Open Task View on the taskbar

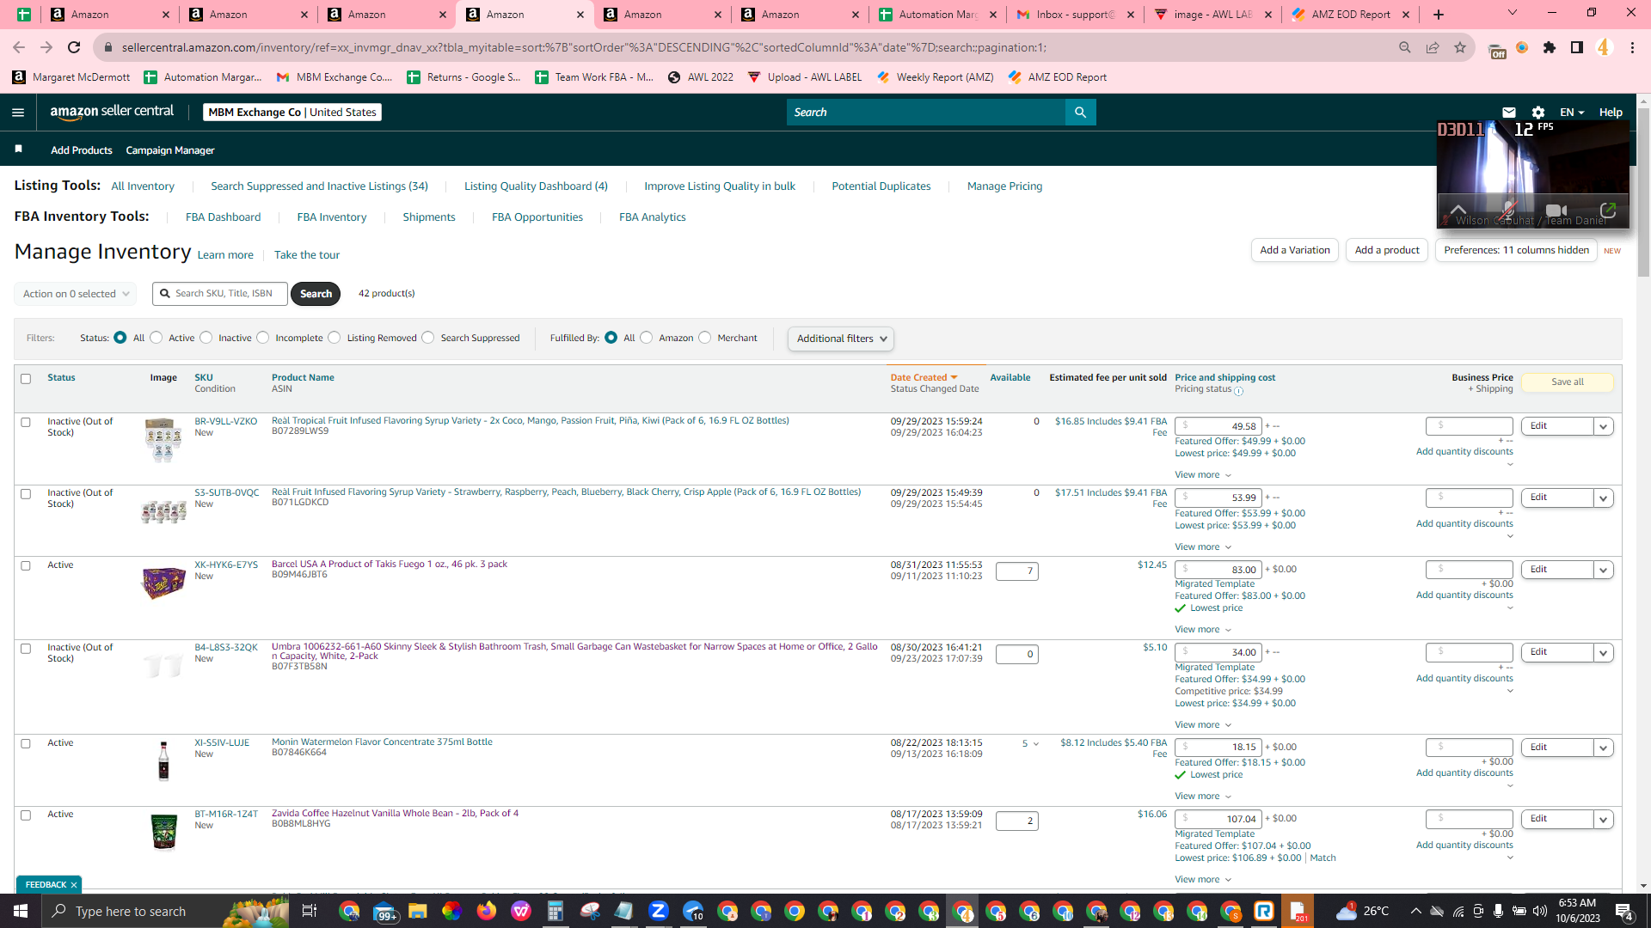tap(309, 911)
